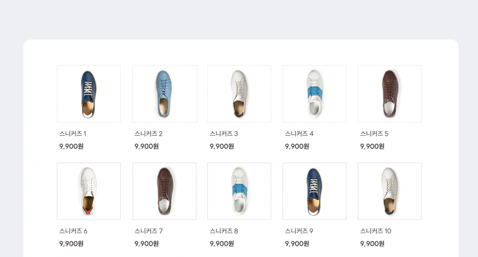Open the 스니커즈 5 product name link

click(x=374, y=134)
